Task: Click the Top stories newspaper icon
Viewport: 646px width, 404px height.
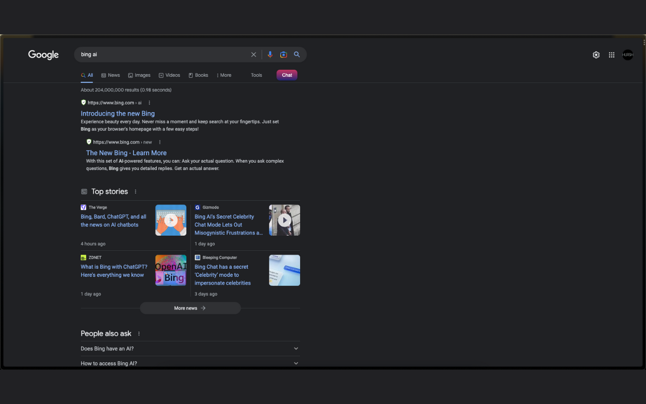Action: (84, 191)
